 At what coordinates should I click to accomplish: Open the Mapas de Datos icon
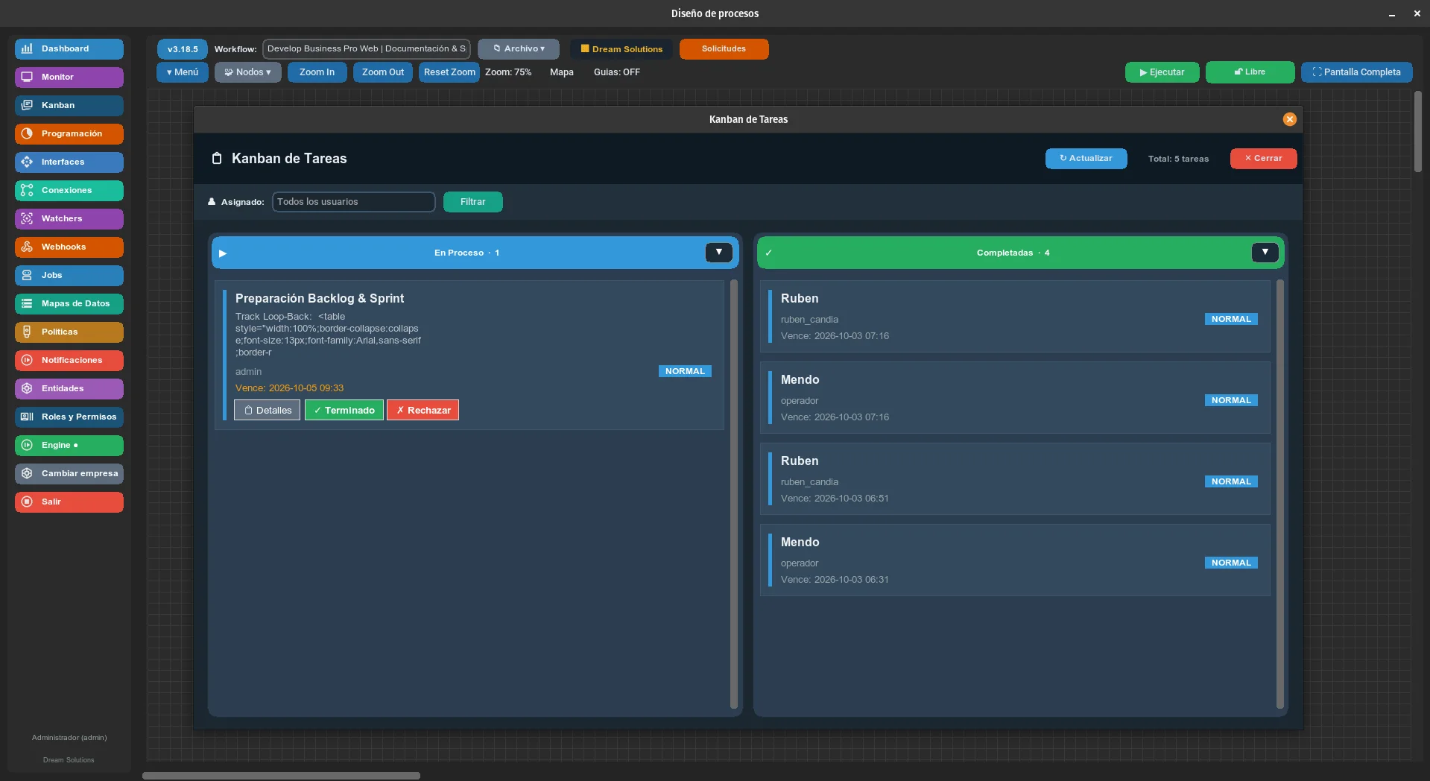click(x=27, y=303)
